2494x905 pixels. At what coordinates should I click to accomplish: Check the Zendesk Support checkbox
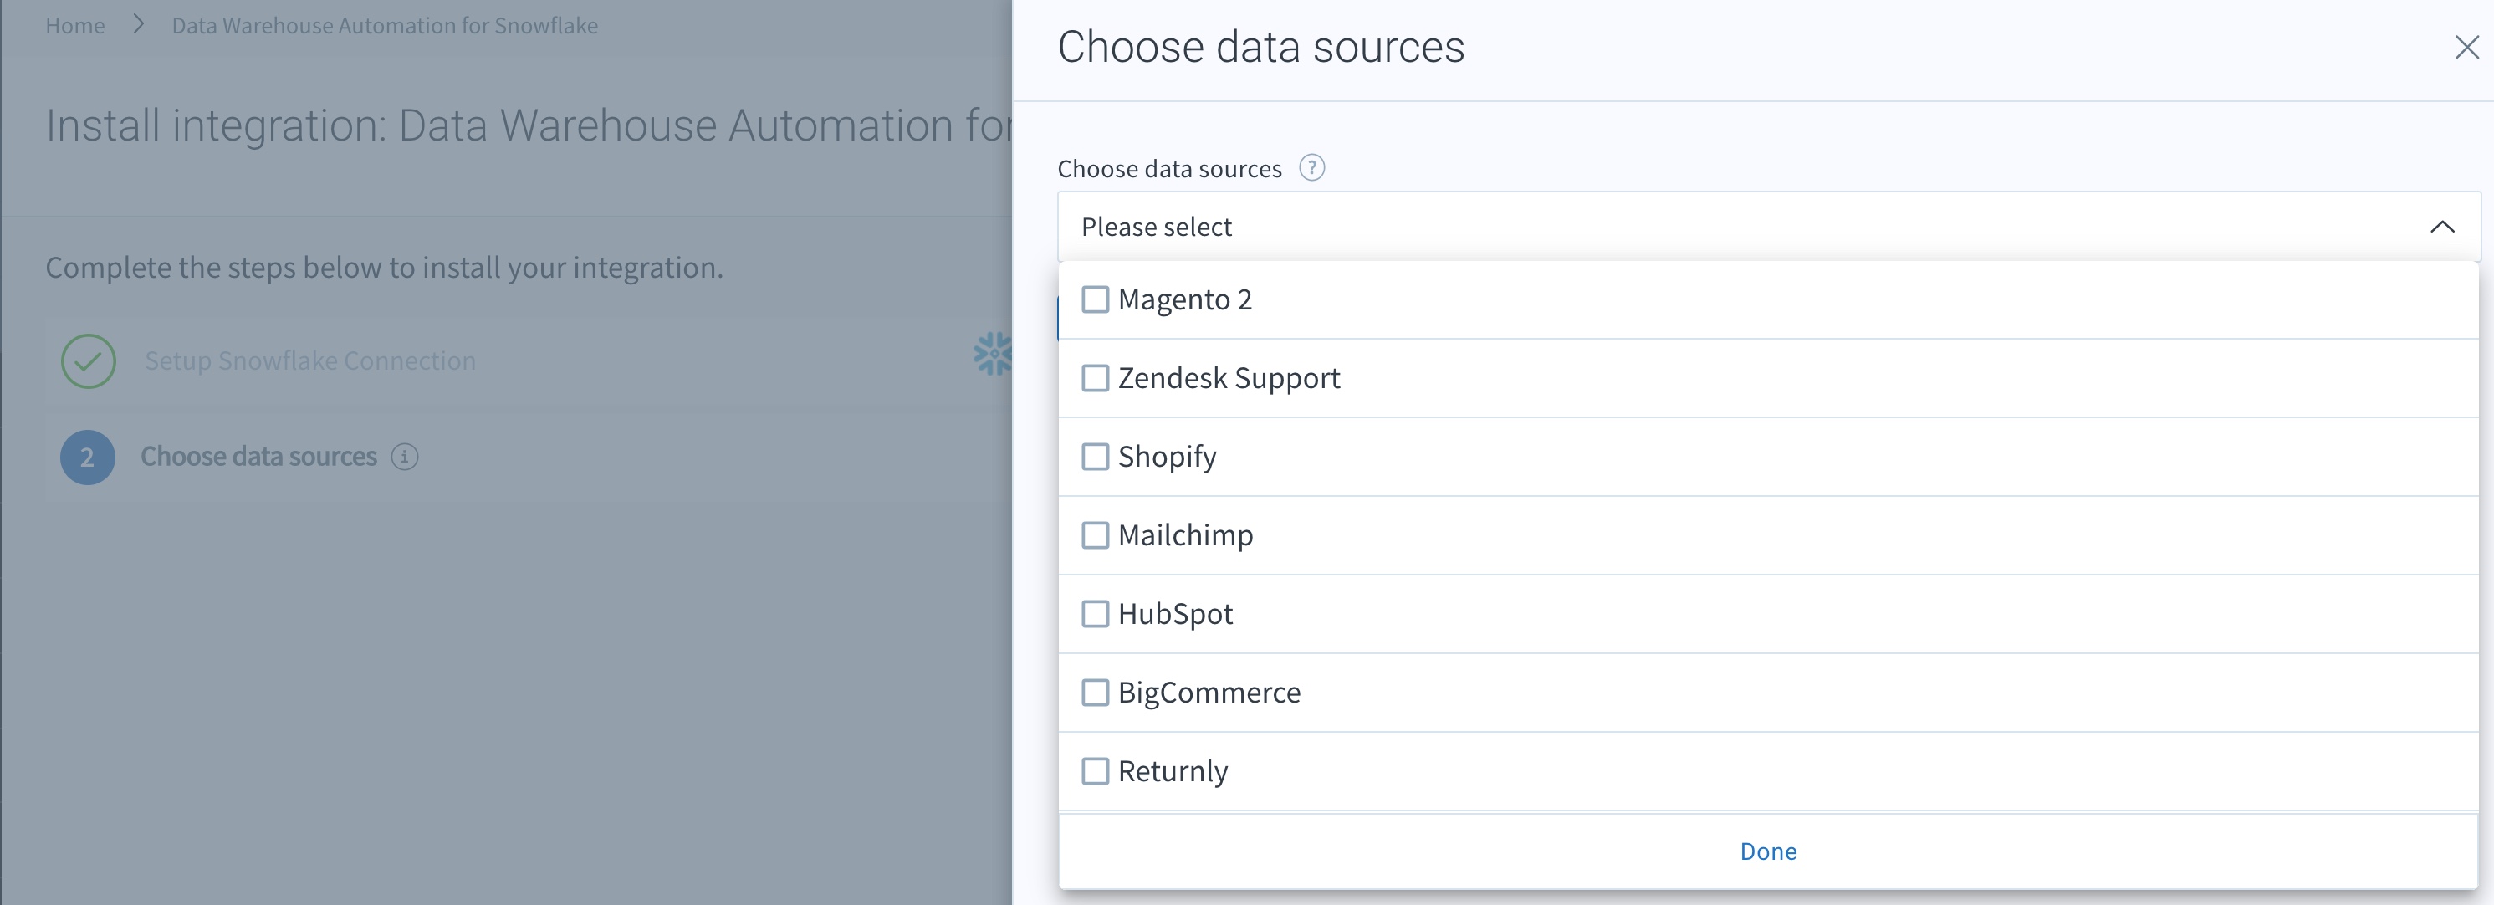1095,377
